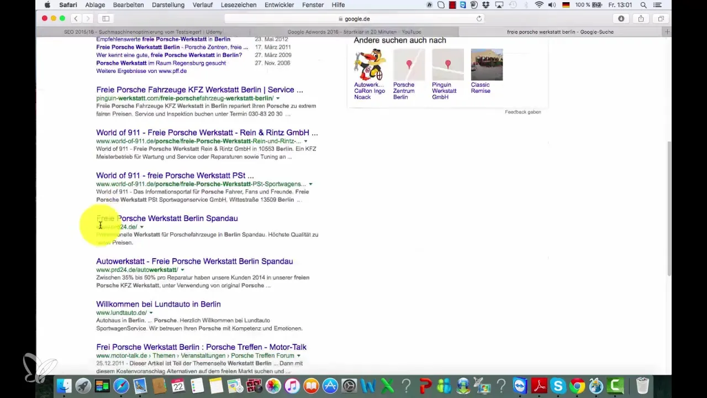
Task: Click the 'Feedback geben' link
Action: 523,112
